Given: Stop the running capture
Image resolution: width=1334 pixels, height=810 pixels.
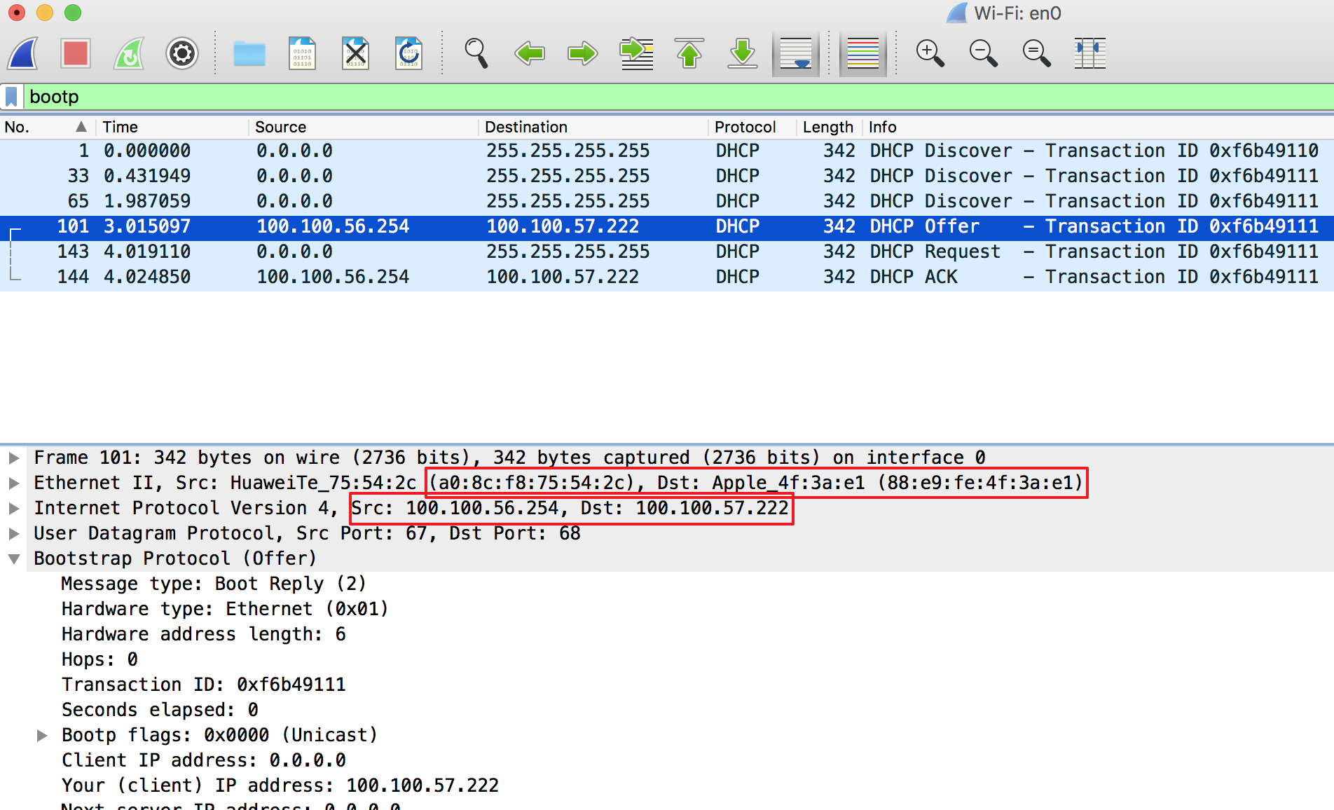Looking at the screenshot, I should click(x=76, y=53).
